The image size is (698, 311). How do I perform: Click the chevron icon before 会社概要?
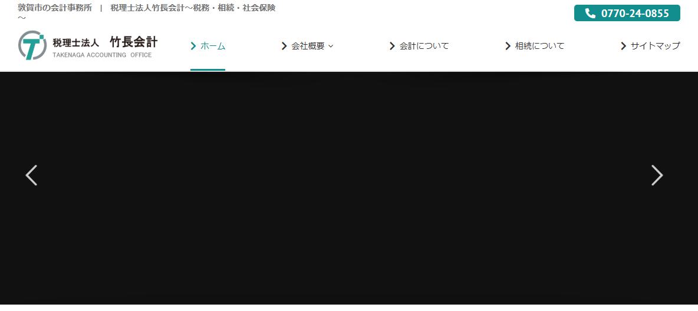point(284,46)
